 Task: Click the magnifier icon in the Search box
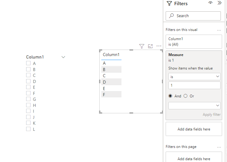(171, 16)
